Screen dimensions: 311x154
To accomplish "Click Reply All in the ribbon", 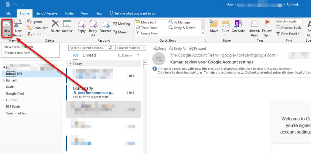I will [93, 28].
